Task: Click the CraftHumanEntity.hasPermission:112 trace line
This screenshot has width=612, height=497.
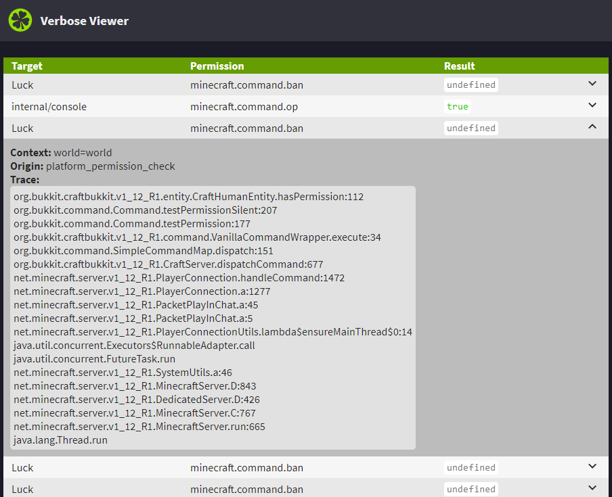Action: pyautogui.click(x=188, y=197)
